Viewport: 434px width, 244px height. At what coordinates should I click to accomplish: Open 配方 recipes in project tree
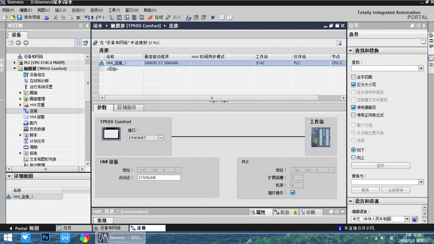[x=33, y=123]
